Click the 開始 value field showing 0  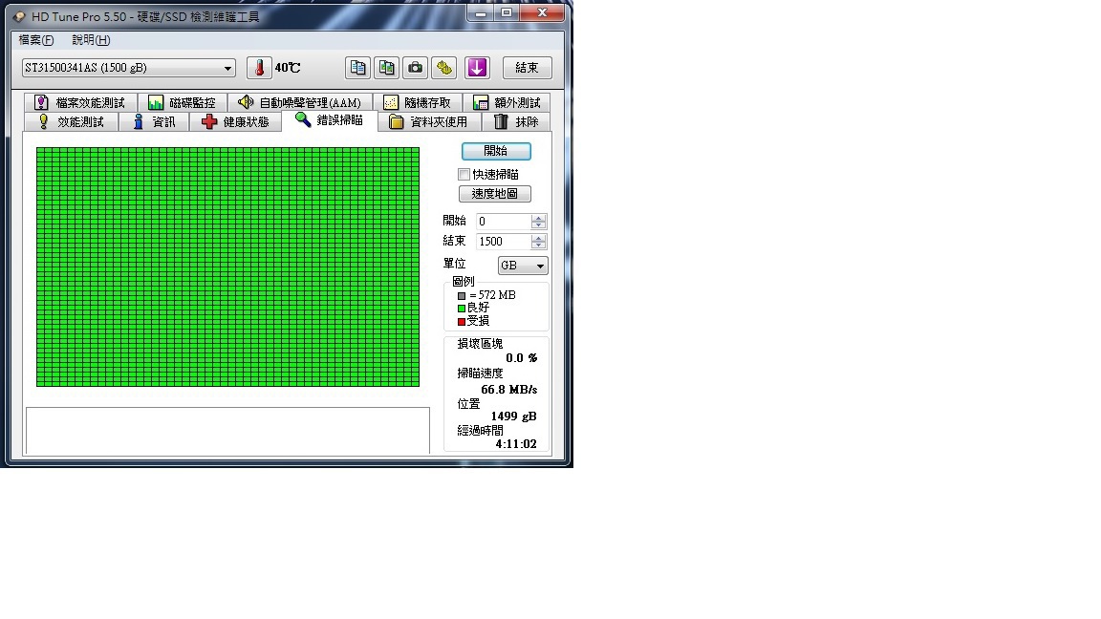click(x=504, y=221)
